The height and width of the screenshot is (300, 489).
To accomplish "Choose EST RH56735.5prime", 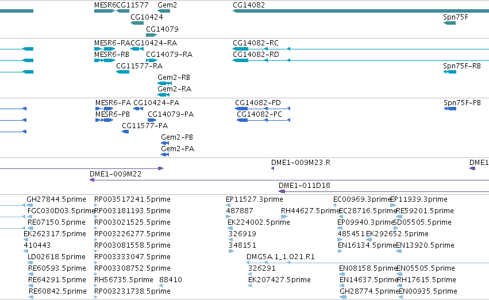I will pyautogui.click(x=124, y=280).
